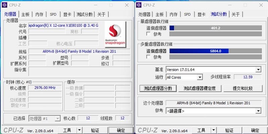Viewport: 268px width, 134px height.
Task: Click the Qualcomm Snapdragon logo image
Action: click(115, 34)
